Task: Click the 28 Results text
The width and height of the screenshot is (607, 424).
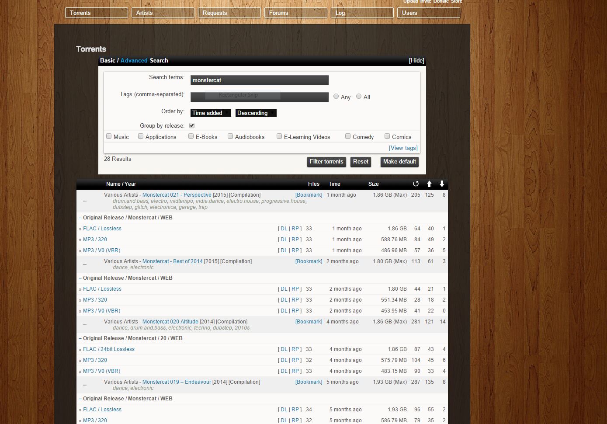Action: (x=118, y=159)
